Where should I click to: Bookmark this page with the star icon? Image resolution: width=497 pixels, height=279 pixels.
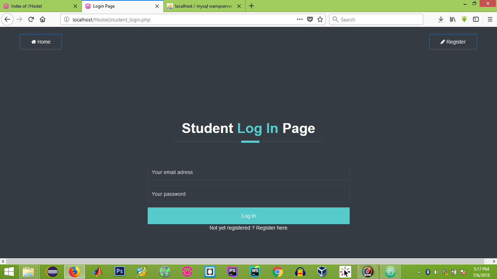[319, 19]
